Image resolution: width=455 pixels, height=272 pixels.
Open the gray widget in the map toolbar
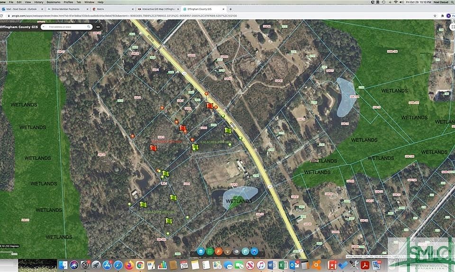click(237, 251)
